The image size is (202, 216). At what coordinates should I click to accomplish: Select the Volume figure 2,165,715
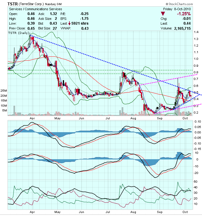coord(182,28)
